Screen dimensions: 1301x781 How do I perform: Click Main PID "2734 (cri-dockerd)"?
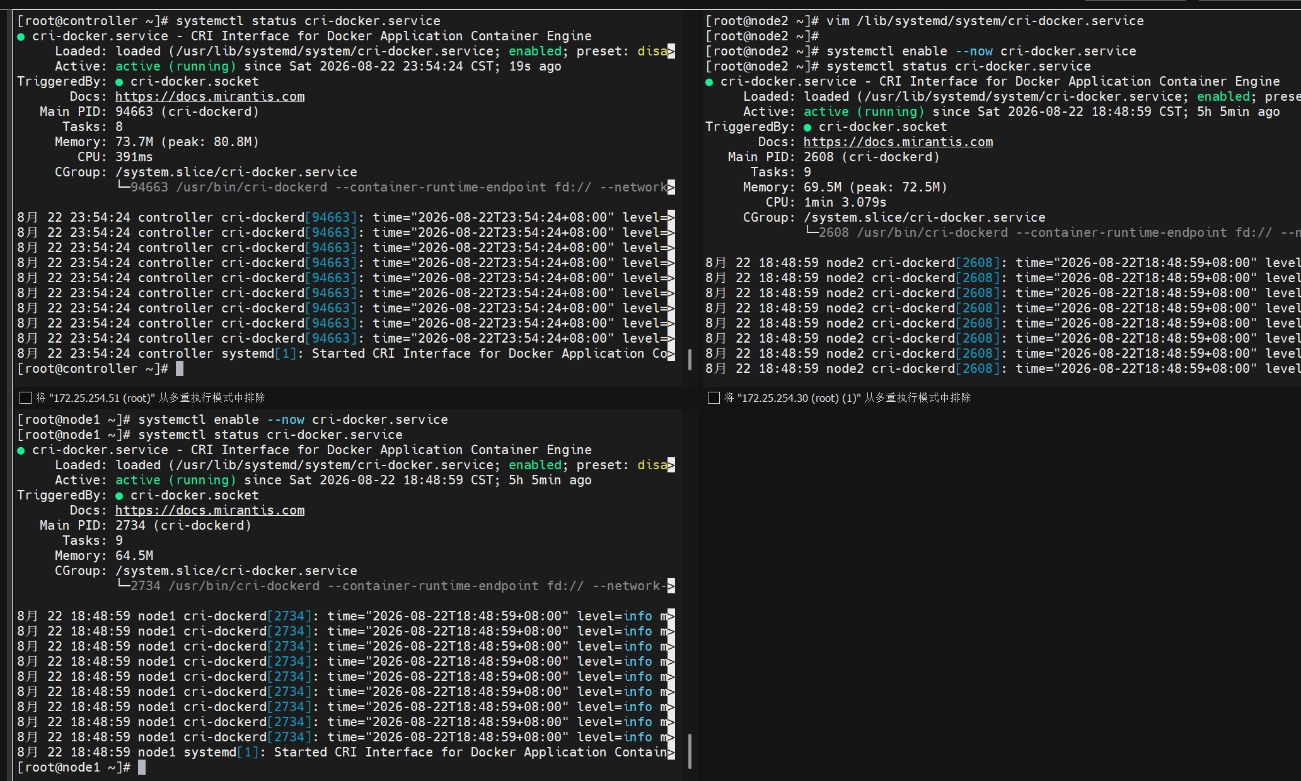click(x=183, y=525)
